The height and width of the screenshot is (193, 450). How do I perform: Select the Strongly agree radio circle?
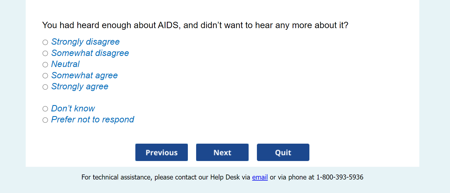pyautogui.click(x=45, y=87)
